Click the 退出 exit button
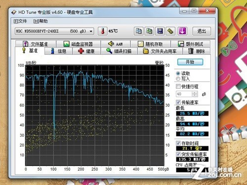The height and width of the screenshot is (185, 247). point(202,31)
